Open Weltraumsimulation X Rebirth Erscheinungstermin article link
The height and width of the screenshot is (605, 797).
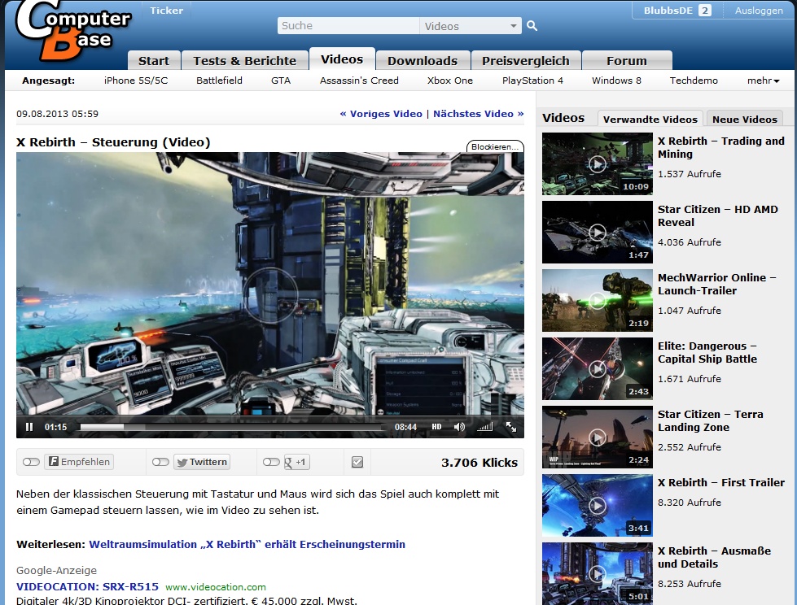coord(247,544)
